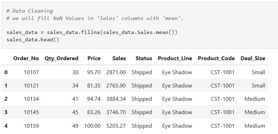Click the Order_No column header
278x134 pixels.
point(26,58)
